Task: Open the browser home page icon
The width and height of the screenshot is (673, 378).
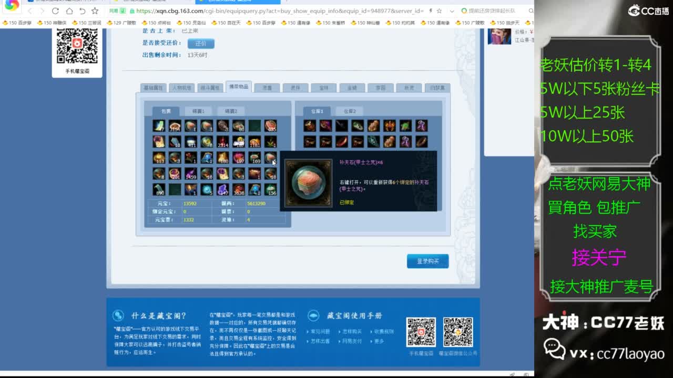Action: tap(69, 10)
